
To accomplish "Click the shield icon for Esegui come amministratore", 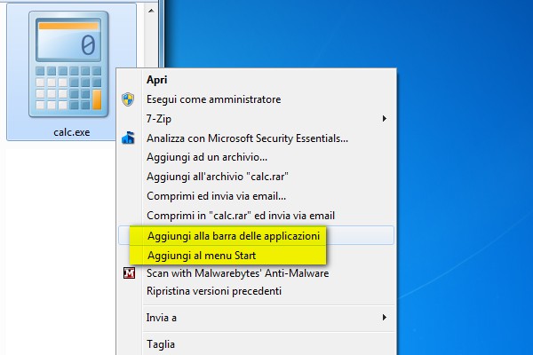I will [128, 99].
